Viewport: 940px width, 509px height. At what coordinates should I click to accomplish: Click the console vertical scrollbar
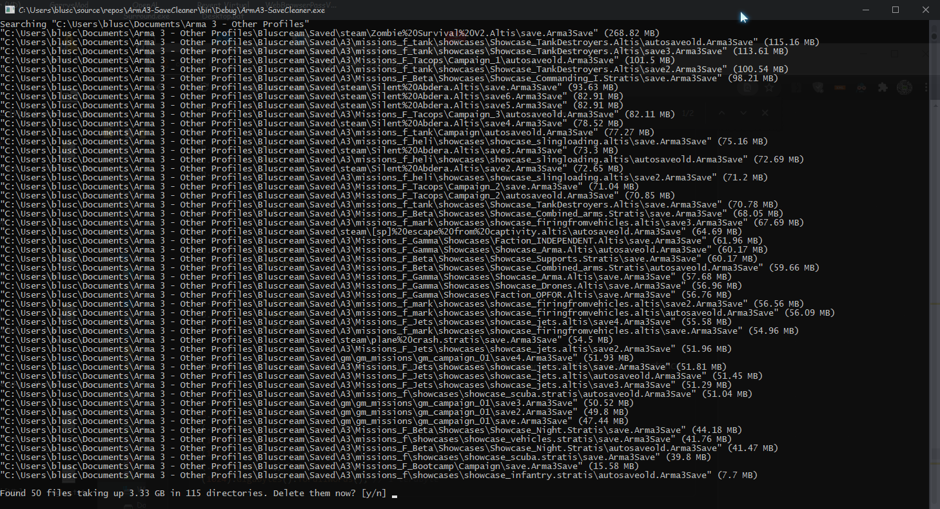934,264
